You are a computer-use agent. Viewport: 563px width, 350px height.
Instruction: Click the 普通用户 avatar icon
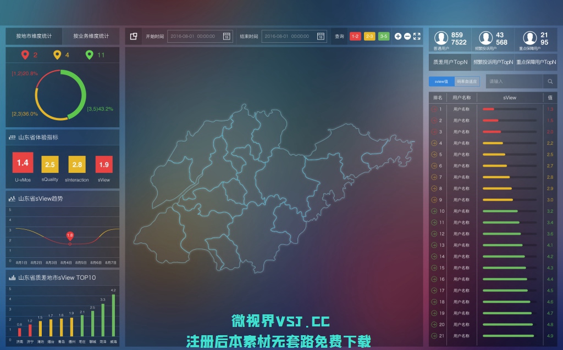[x=441, y=38]
